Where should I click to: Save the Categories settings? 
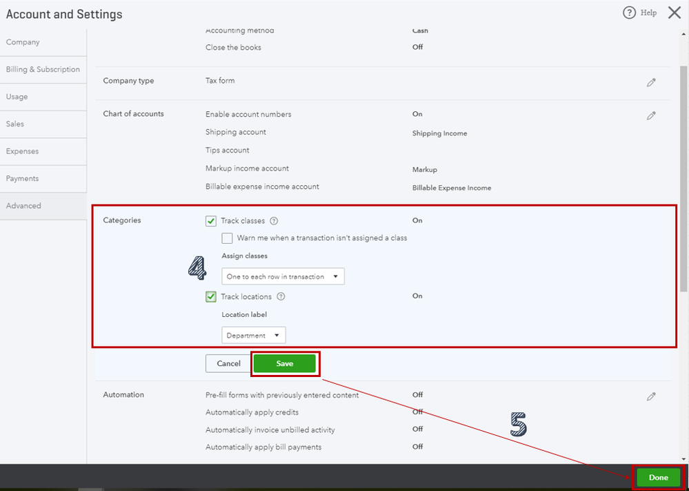[285, 363]
